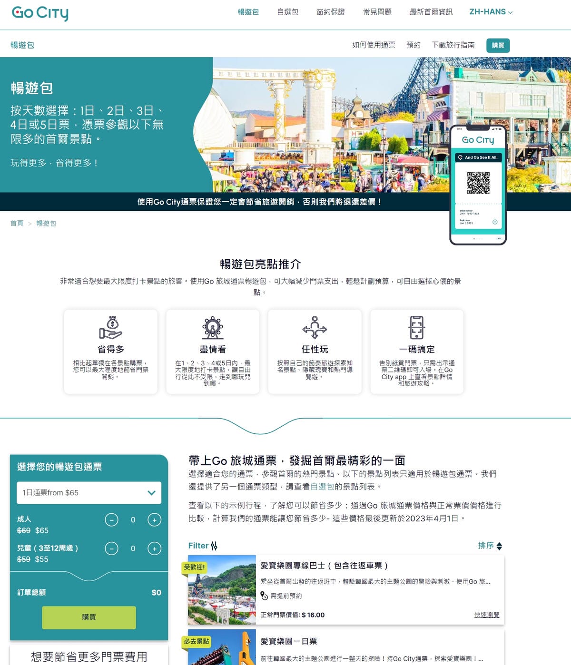Image resolution: width=571 pixels, height=665 pixels.
Task: Click the Go City logo
Action: (40, 13)
